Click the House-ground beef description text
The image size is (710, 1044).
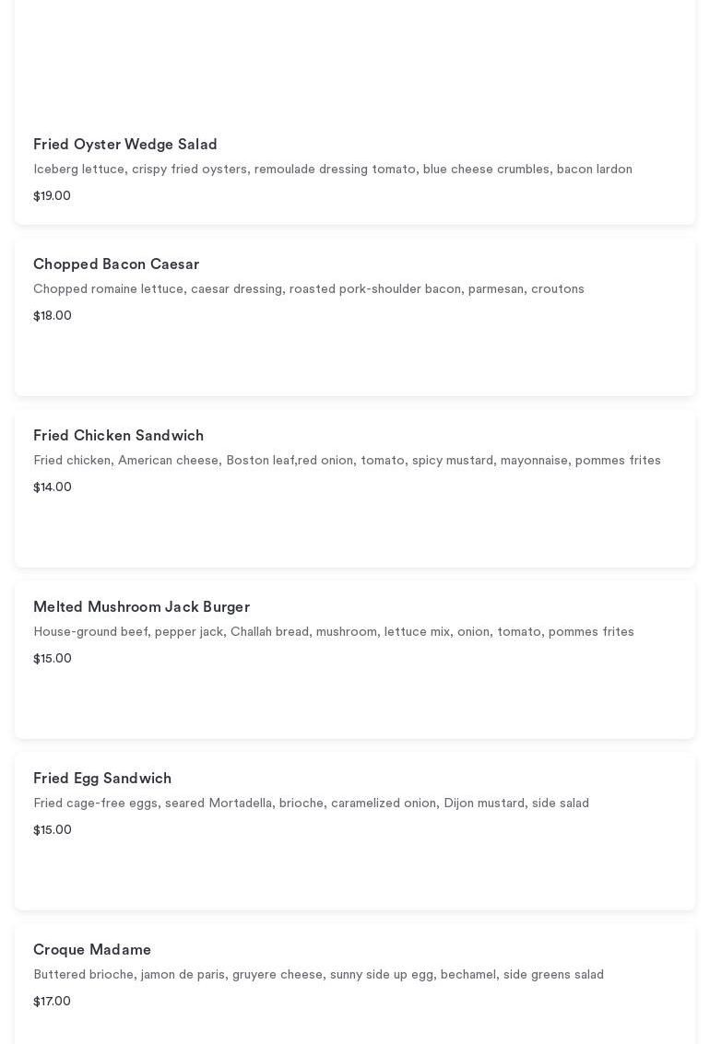pyautogui.click(x=333, y=632)
